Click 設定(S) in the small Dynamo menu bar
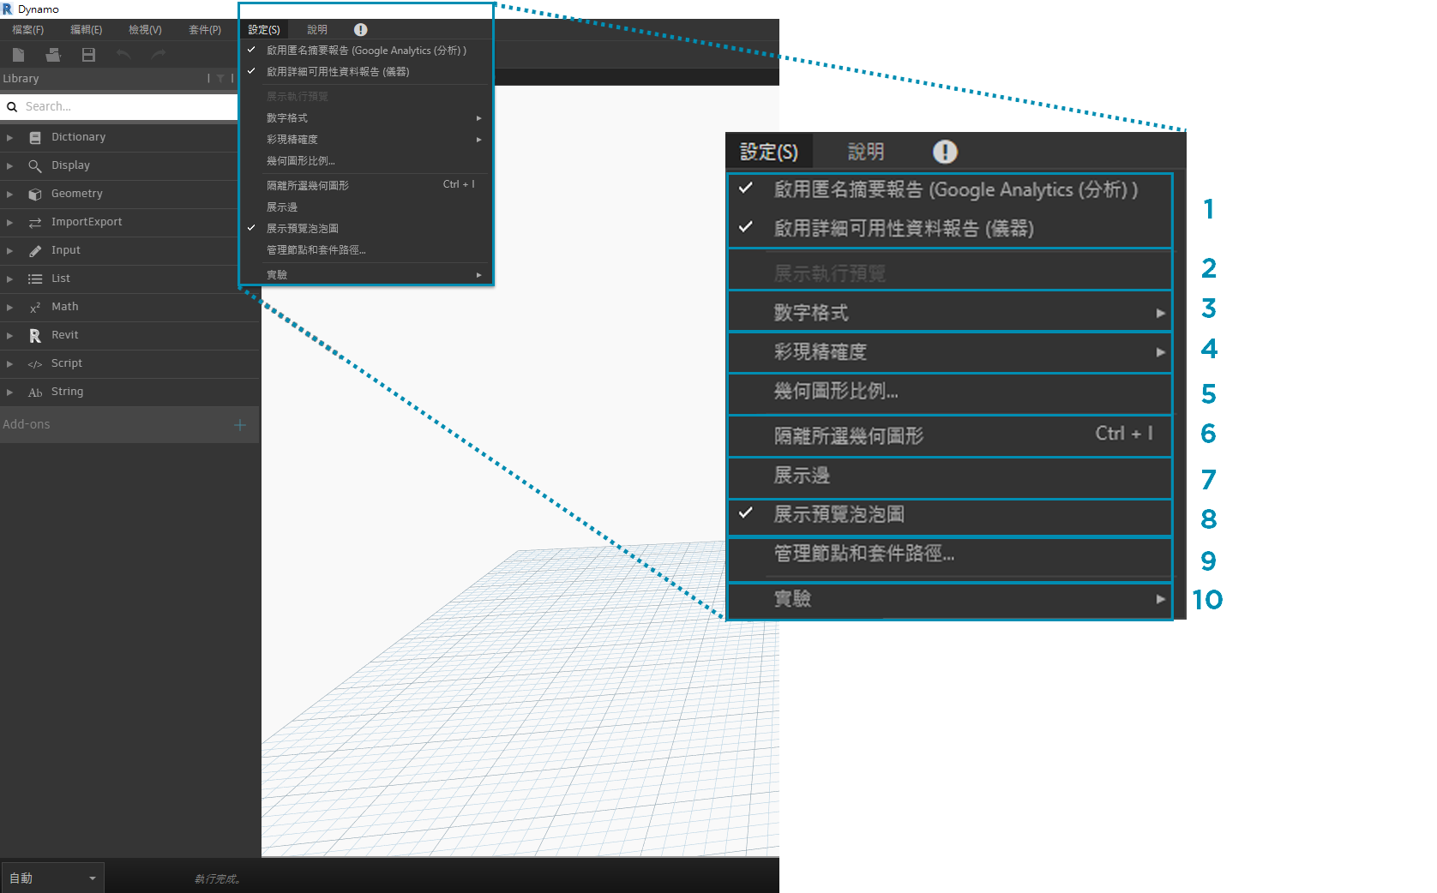The height and width of the screenshot is (893, 1437). pos(264,29)
